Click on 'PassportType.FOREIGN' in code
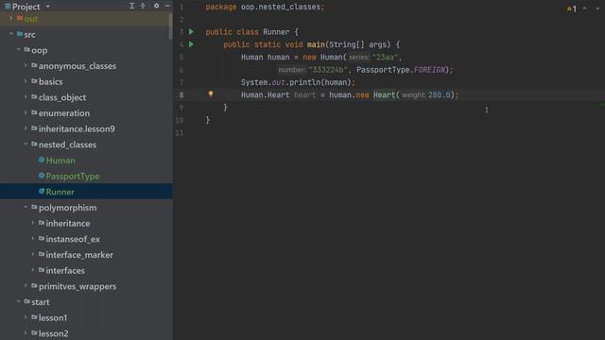Viewport: 605px width, 340px height. (401, 70)
